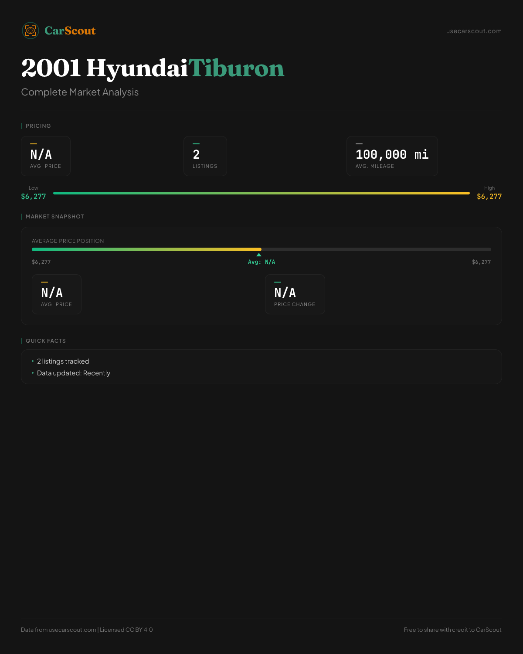Click the CarScout eye logo icon

tap(31, 31)
